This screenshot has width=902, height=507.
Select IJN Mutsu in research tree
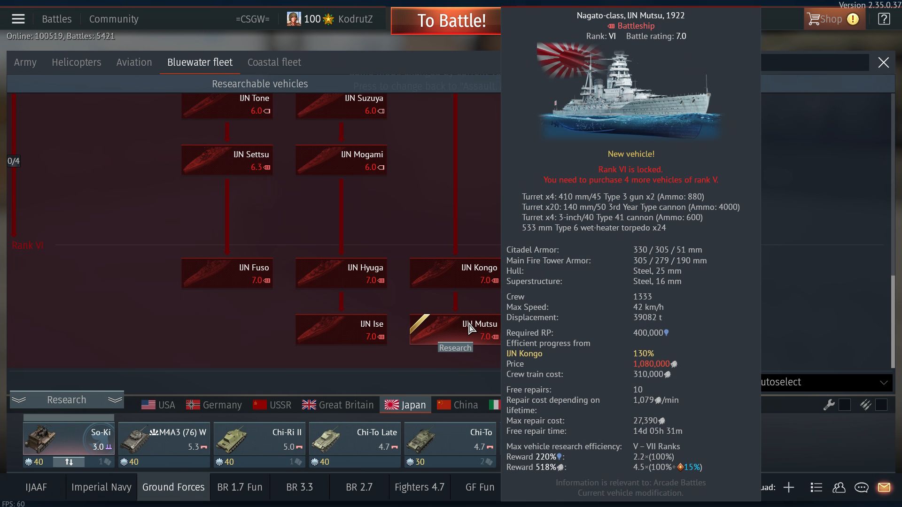point(455,330)
